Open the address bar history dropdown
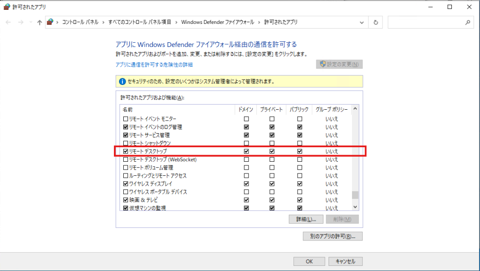Viewport: 480px width, 271px height. (x=361, y=22)
